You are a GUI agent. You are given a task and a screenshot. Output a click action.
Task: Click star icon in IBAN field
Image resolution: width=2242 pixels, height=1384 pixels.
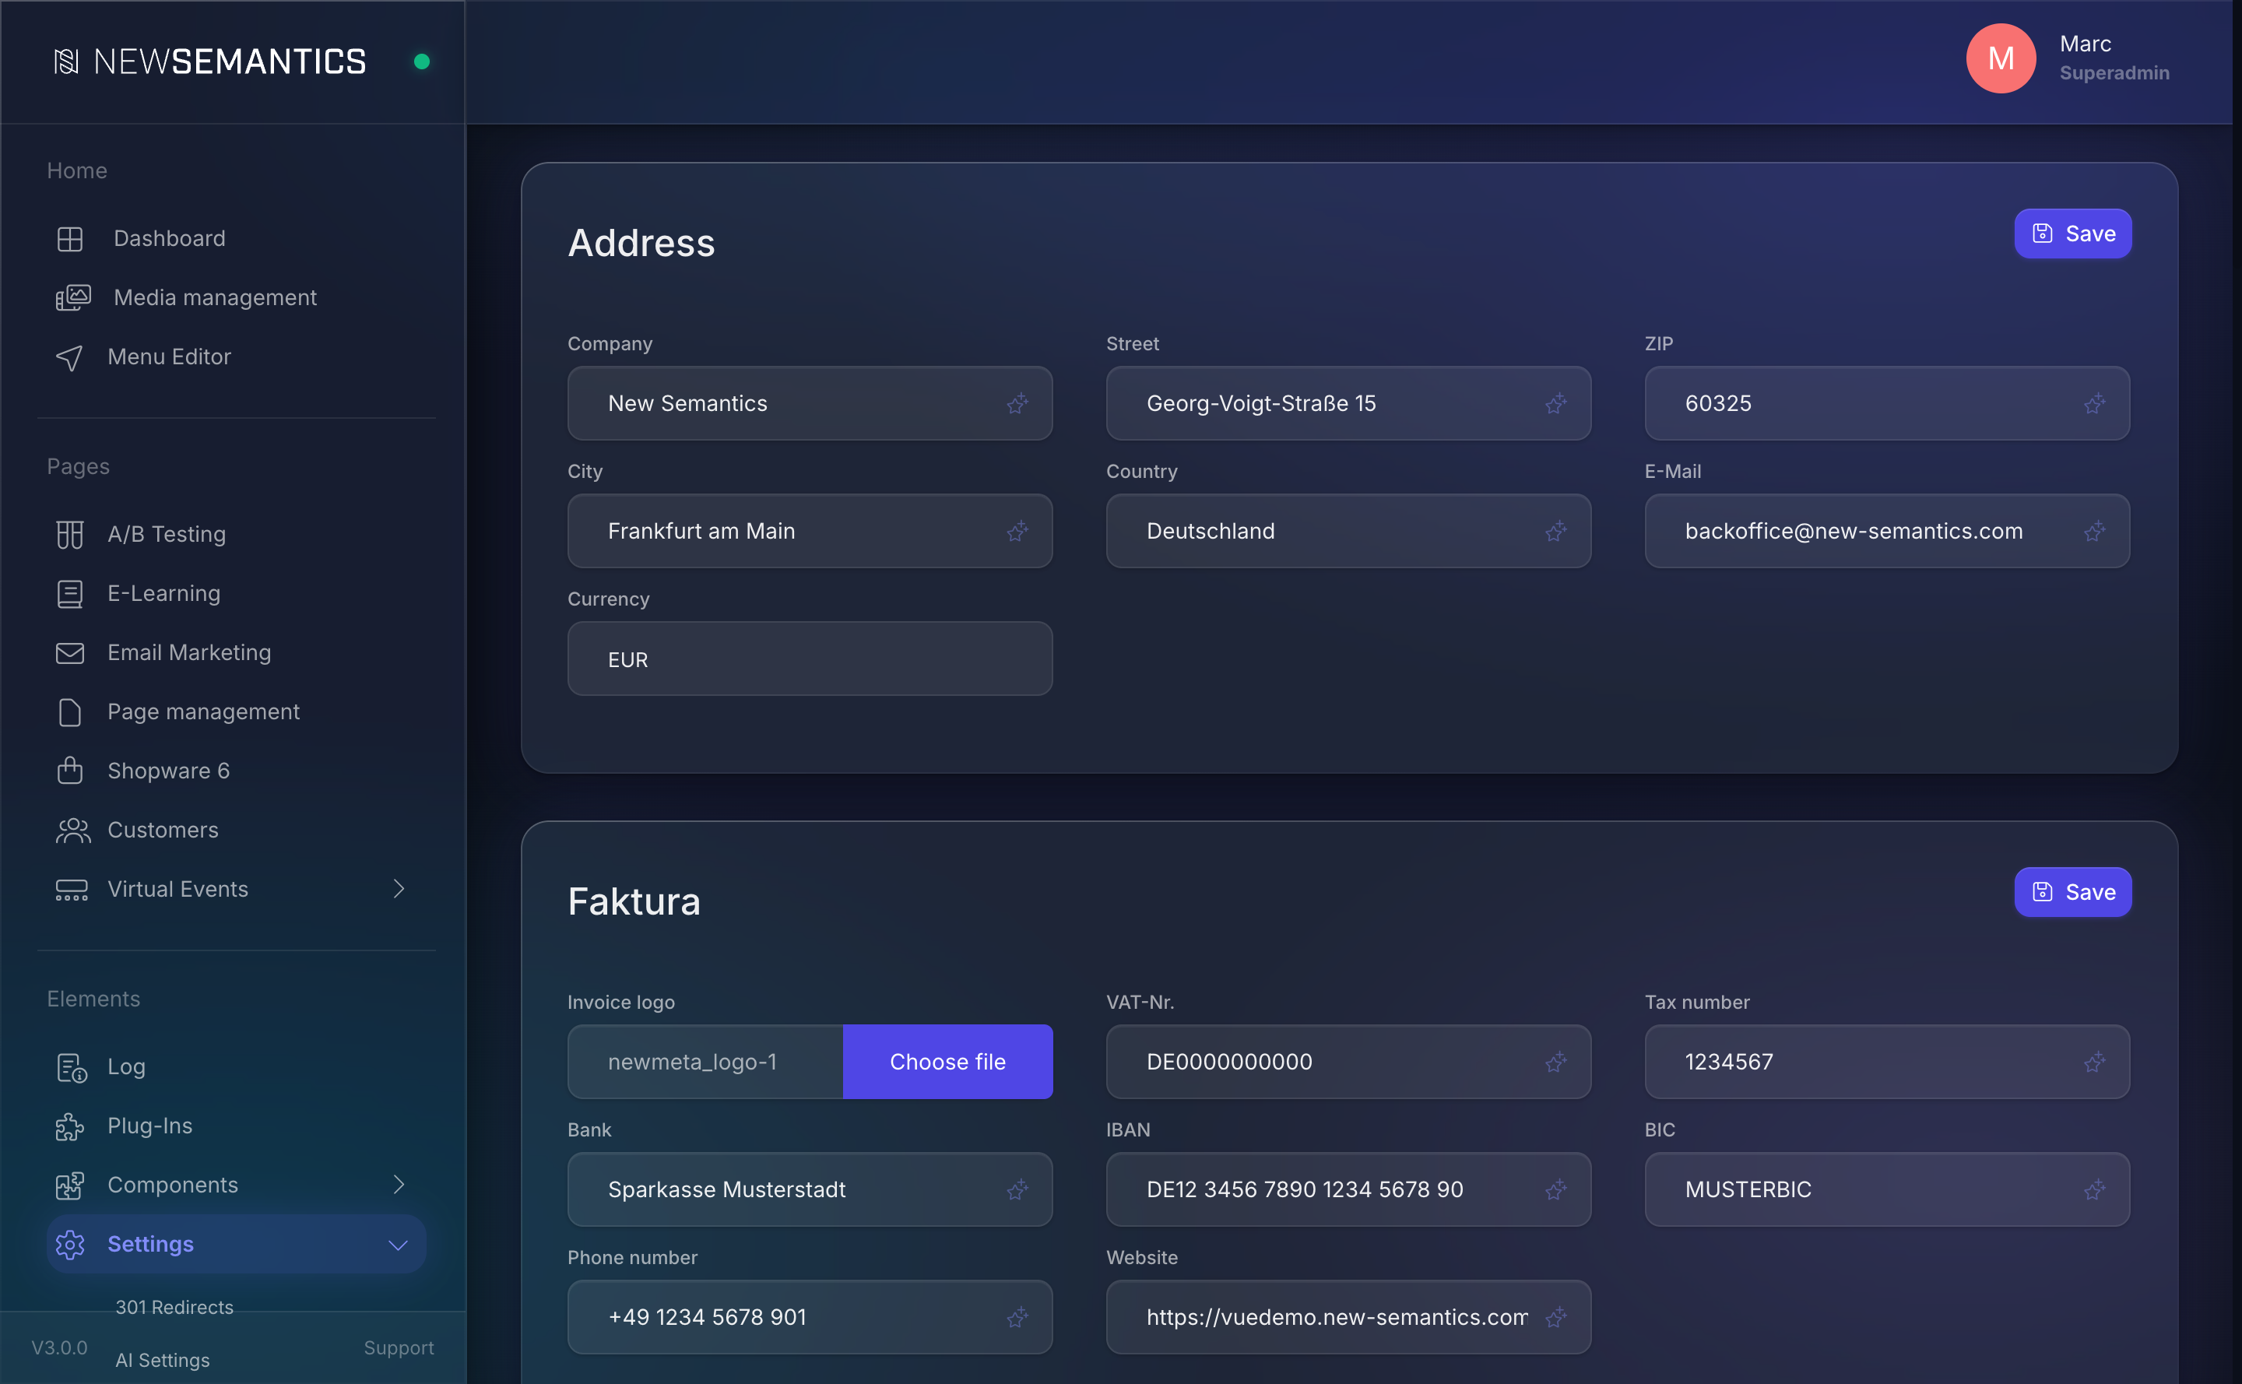[1555, 1190]
